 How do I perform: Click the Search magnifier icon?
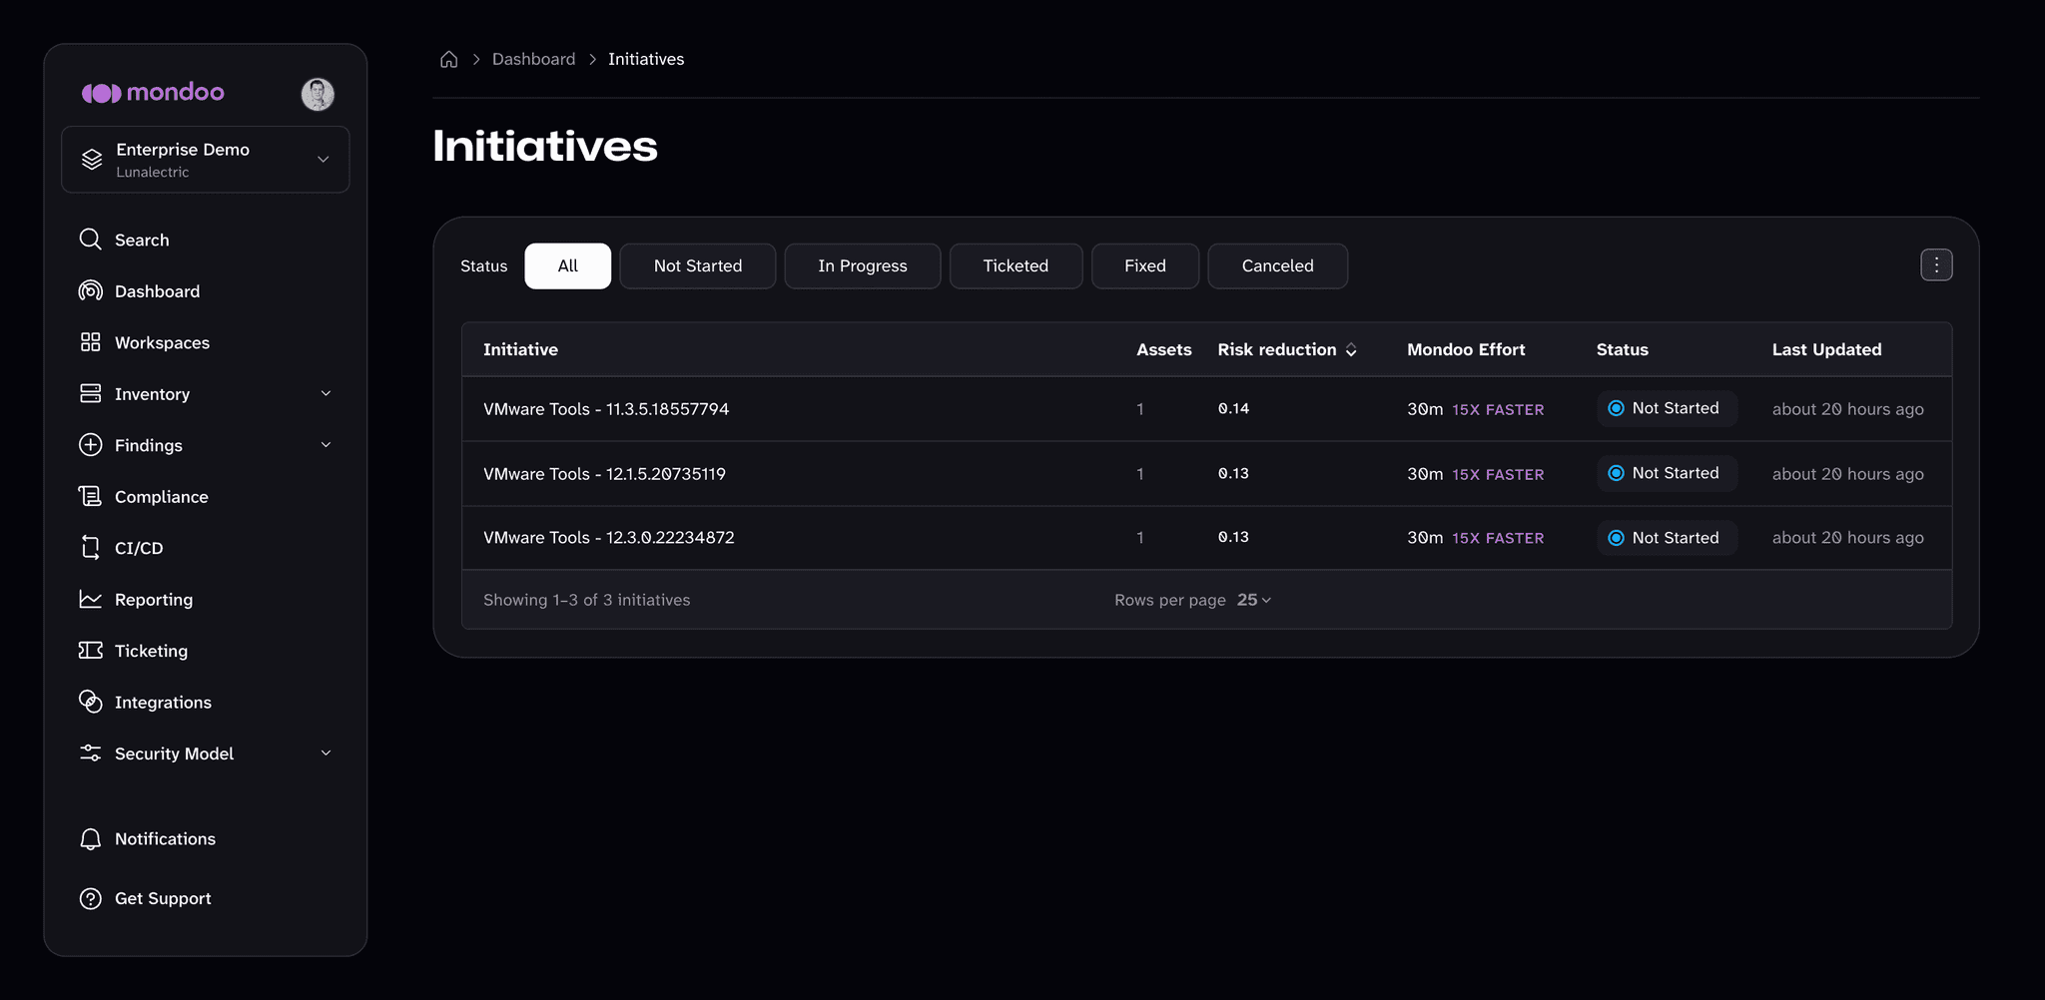pyautogui.click(x=90, y=240)
